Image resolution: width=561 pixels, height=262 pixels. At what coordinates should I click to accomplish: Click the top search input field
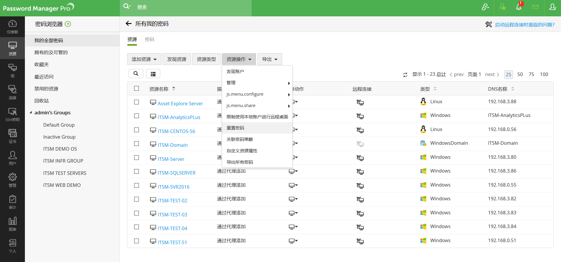(193, 7)
